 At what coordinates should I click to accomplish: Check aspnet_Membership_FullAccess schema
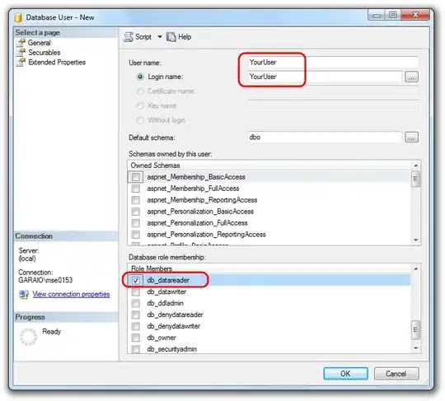136,189
